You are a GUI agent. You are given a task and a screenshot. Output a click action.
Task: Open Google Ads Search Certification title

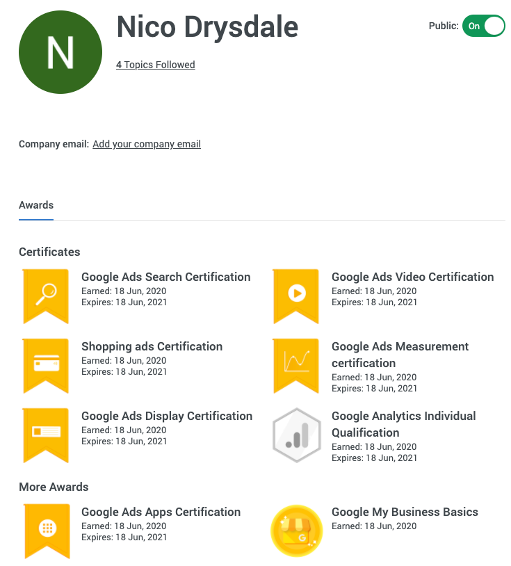(166, 277)
